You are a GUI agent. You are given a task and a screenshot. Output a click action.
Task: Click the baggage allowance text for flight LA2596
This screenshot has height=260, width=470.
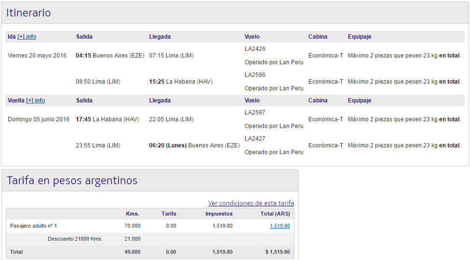(x=404, y=82)
